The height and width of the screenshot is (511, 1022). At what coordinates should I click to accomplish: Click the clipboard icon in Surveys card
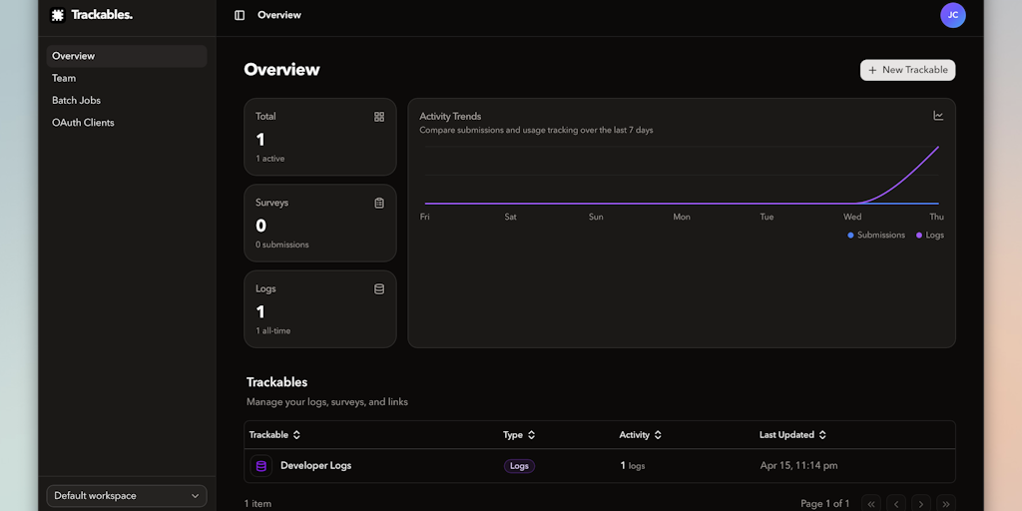[379, 203]
